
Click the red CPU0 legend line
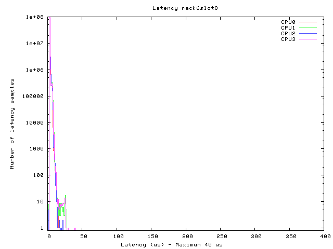pyautogui.click(x=308, y=22)
